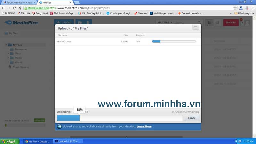Open the Convert Unicode bookmark
This screenshot has width=256, height=144.
click(x=191, y=13)
